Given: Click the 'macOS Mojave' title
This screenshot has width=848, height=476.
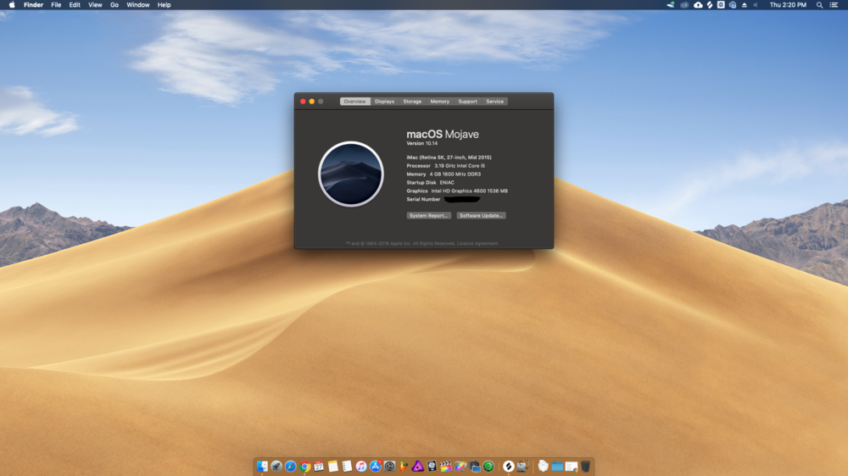Looking at the screenshot, I should click(443, 134).
